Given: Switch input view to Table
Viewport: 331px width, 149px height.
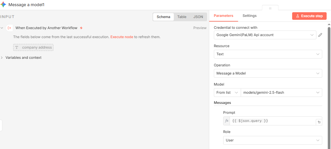Looking at the screenshot, I should pyautogui.click(x=182, y=17).
